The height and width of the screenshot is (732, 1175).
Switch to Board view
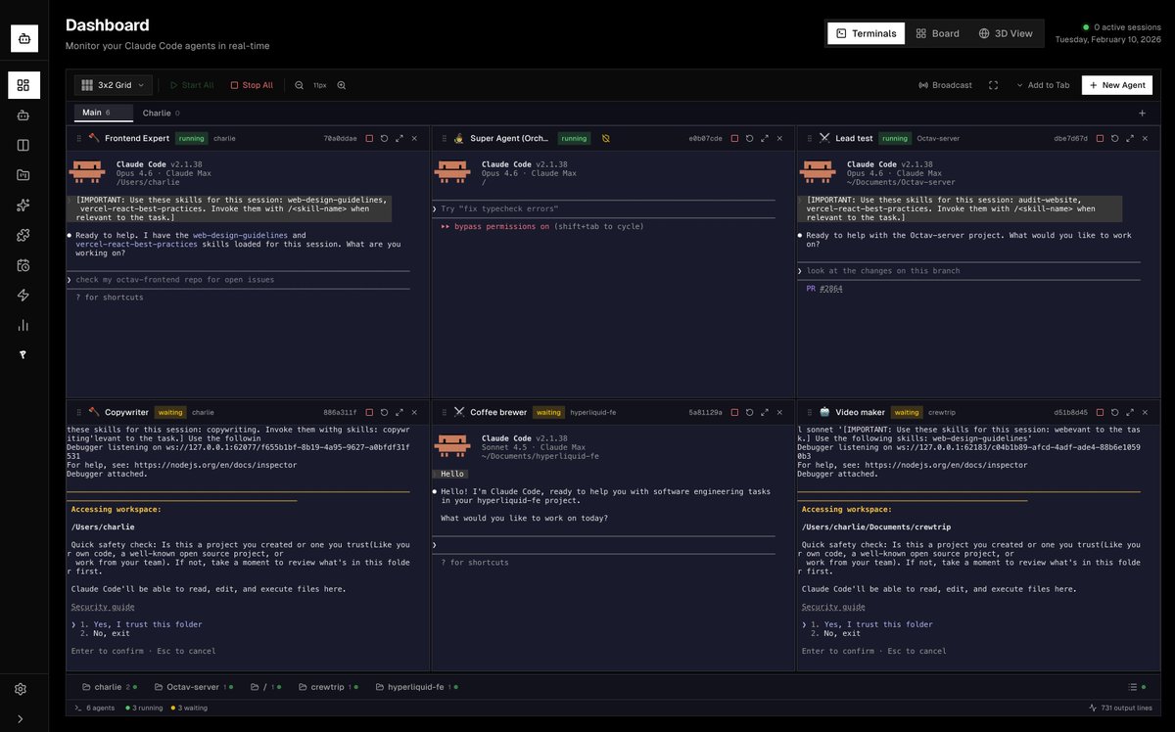[x=937, y=33]
